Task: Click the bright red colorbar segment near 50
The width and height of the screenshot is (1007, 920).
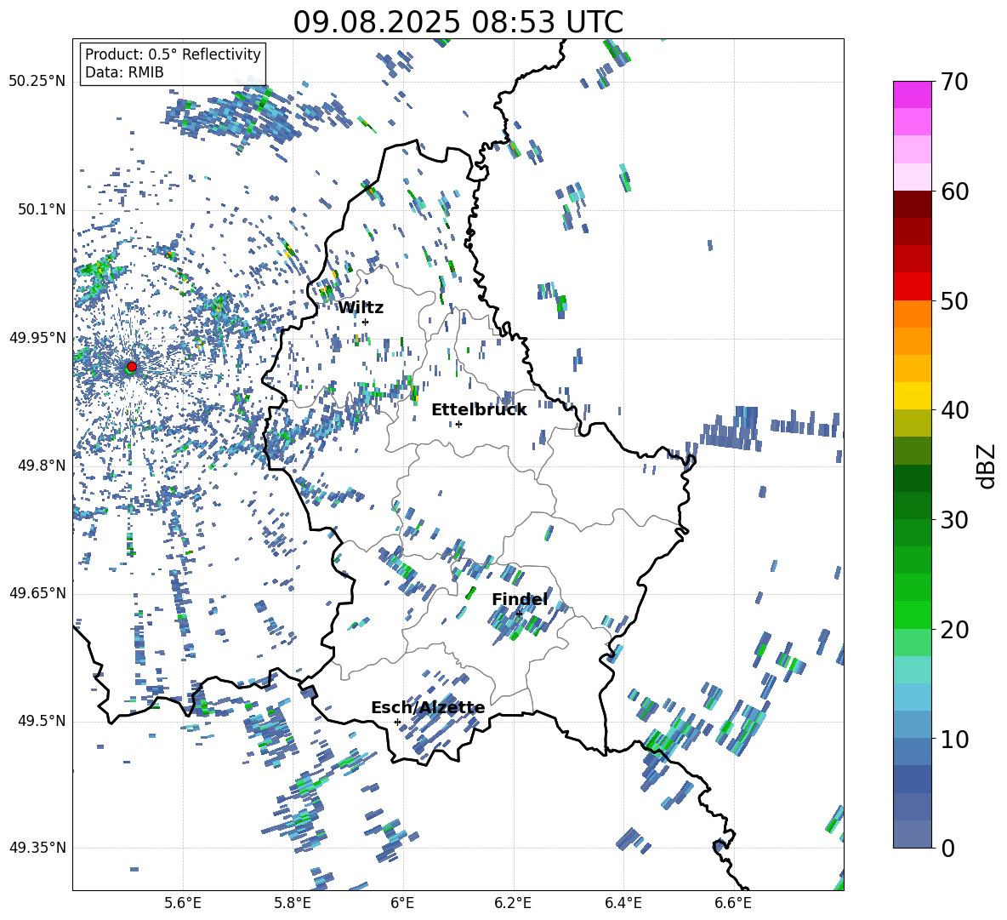Action: (x=912, y=287)
